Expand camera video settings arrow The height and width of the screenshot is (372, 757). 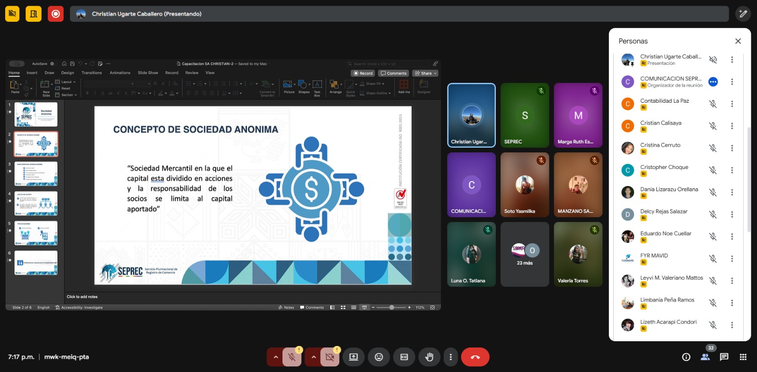[x=313, y=357]
